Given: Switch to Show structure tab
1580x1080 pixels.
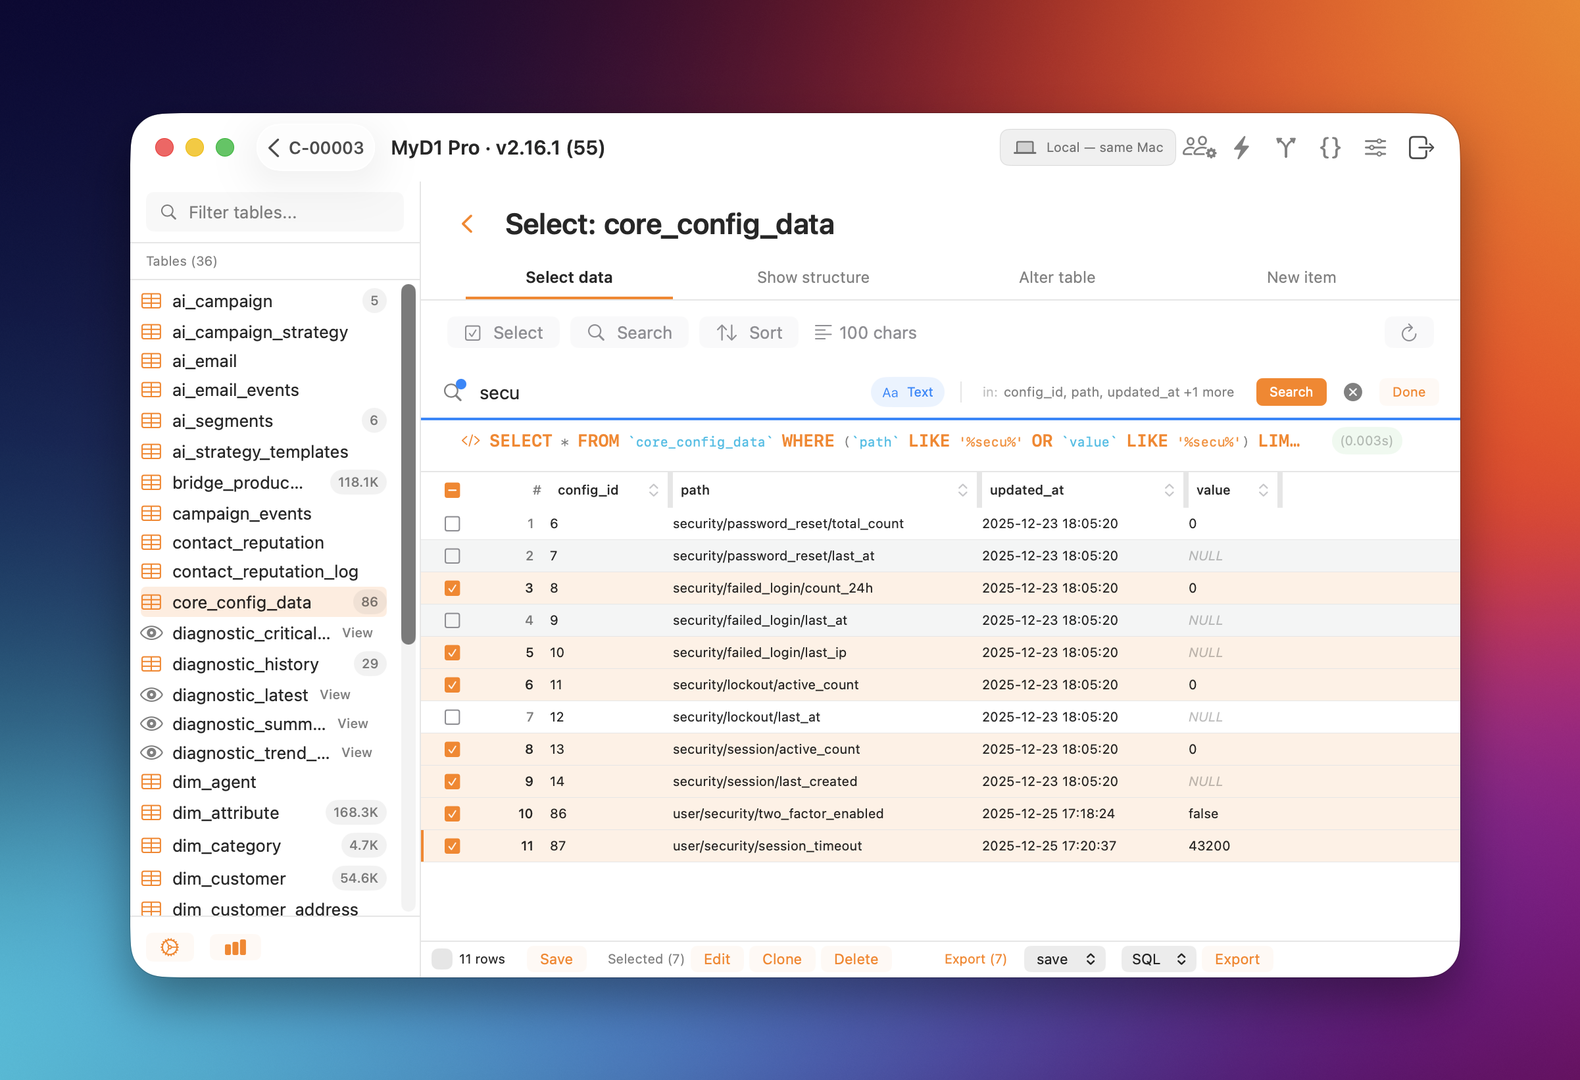Looking at the screenshot, I should tap(813, 278).
